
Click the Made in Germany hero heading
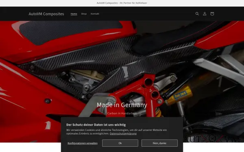[x=122, y=105]
